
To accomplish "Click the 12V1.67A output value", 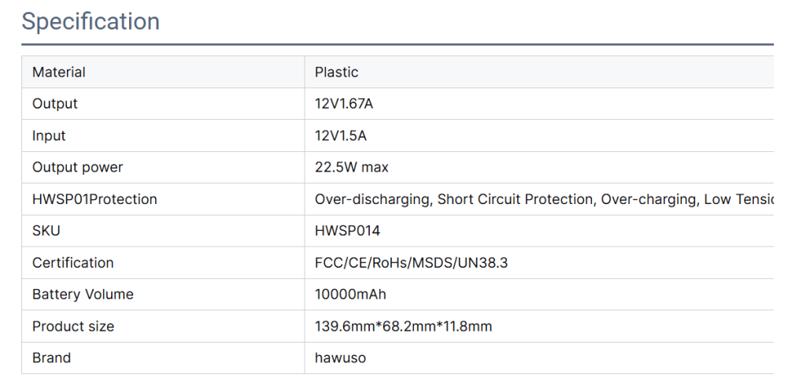I will point(344,104).
